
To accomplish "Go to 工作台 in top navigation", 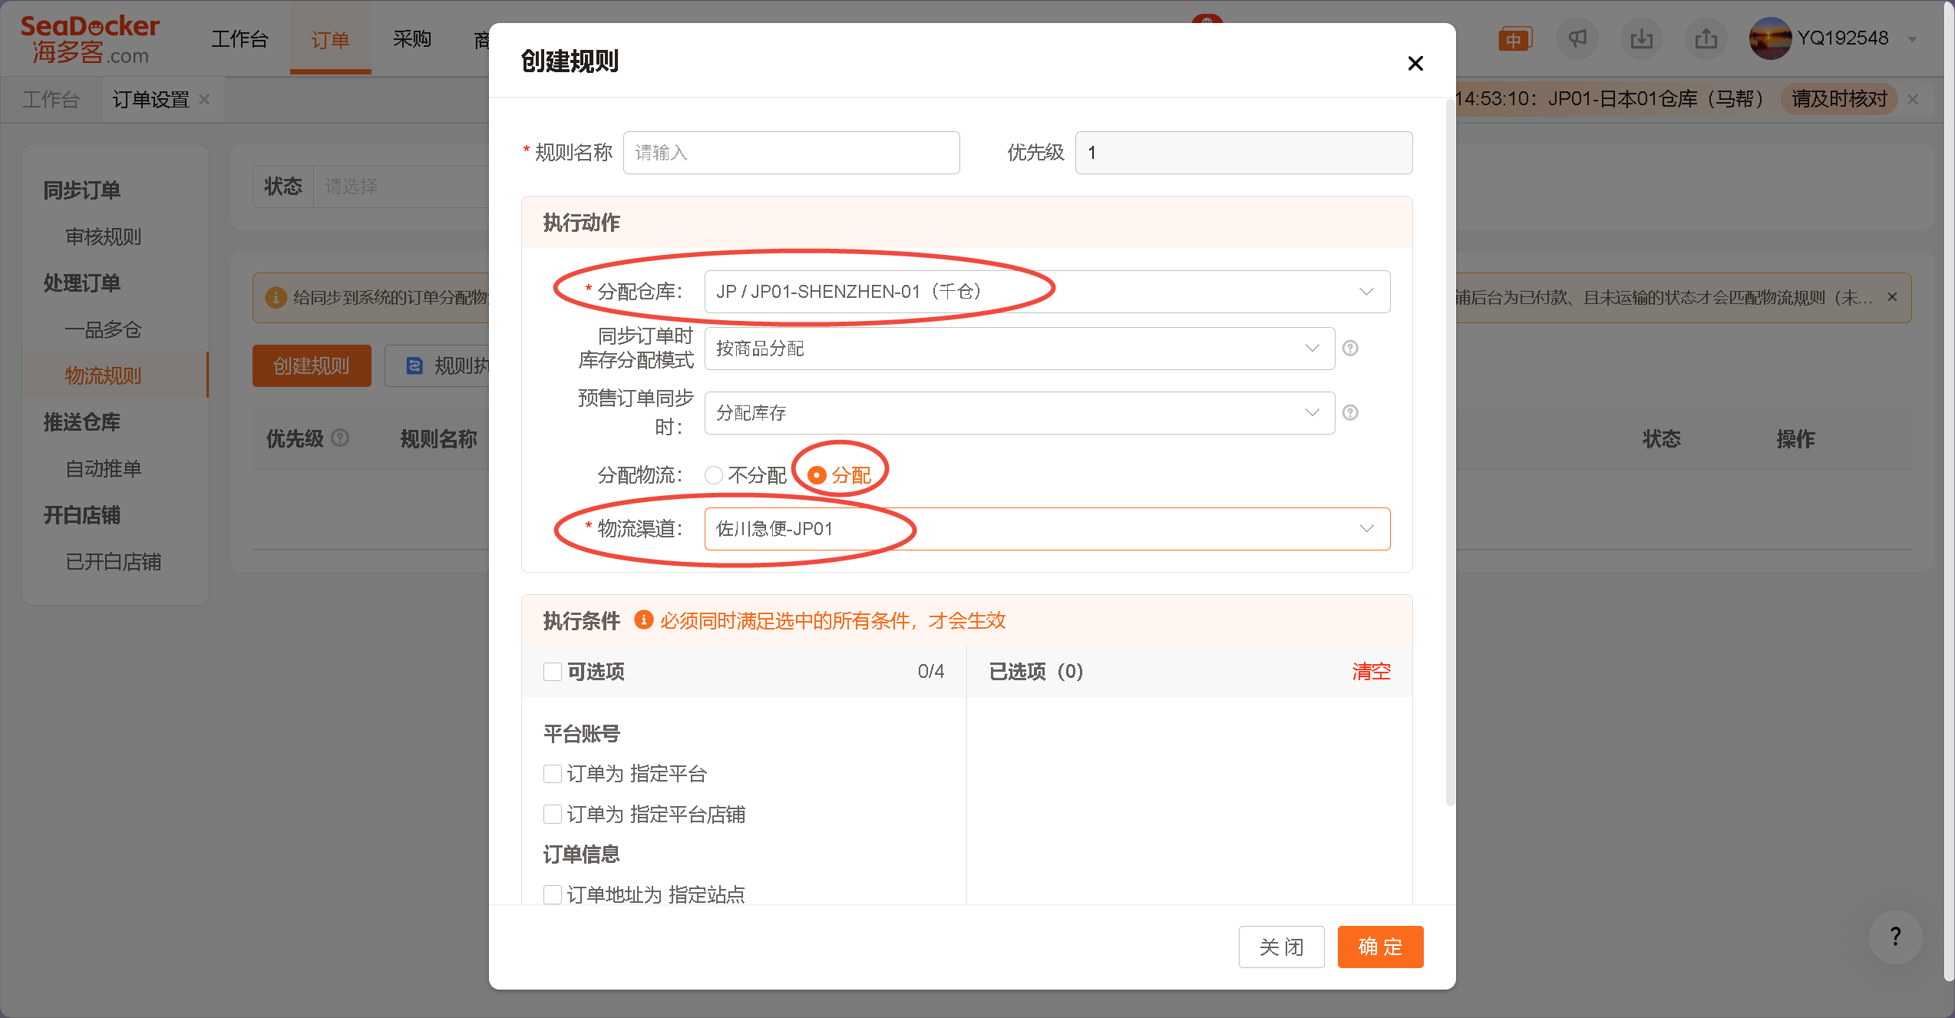I will pos(239,38).
